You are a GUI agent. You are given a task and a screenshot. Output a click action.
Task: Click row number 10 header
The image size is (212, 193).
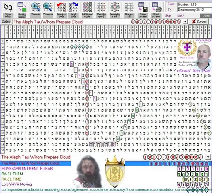[x=3, y=93]
